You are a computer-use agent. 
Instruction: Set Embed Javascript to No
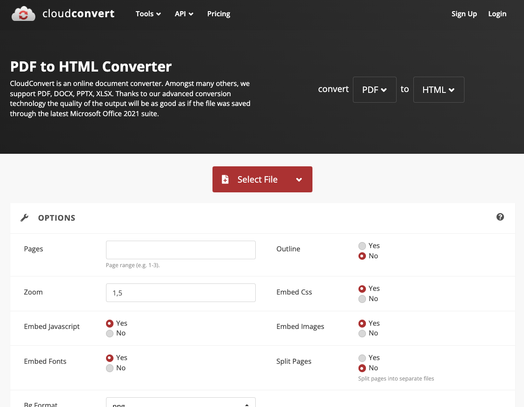click(110, 333)
